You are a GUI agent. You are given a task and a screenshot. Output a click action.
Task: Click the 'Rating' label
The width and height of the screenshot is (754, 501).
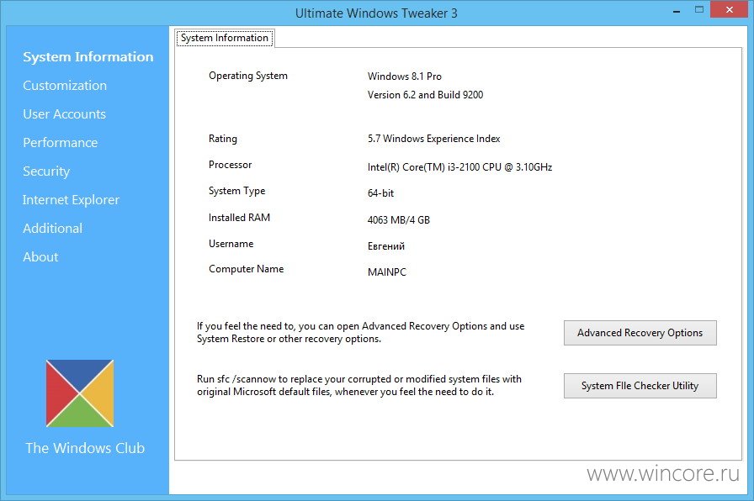[x=223, y=139]
